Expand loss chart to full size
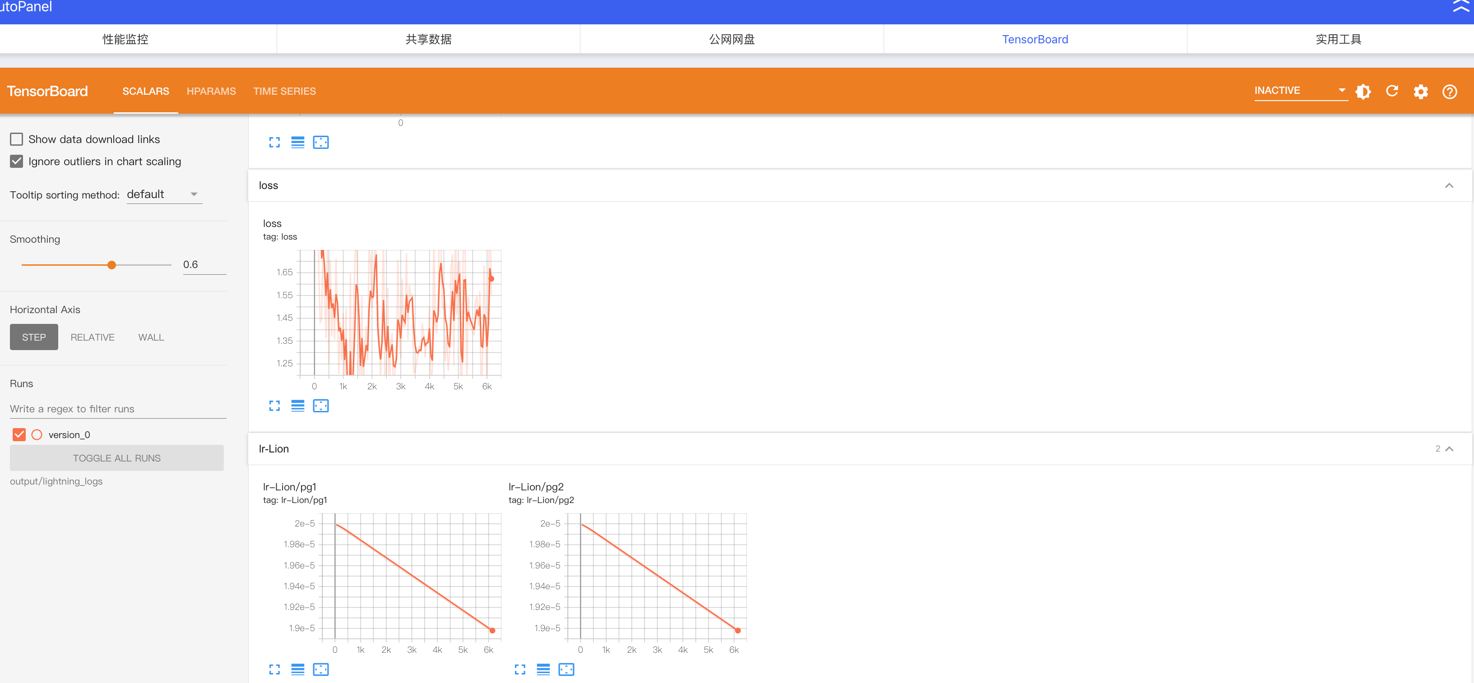Image resolution: width=1474 pixels, height=683 pixels. pos(274,406)
